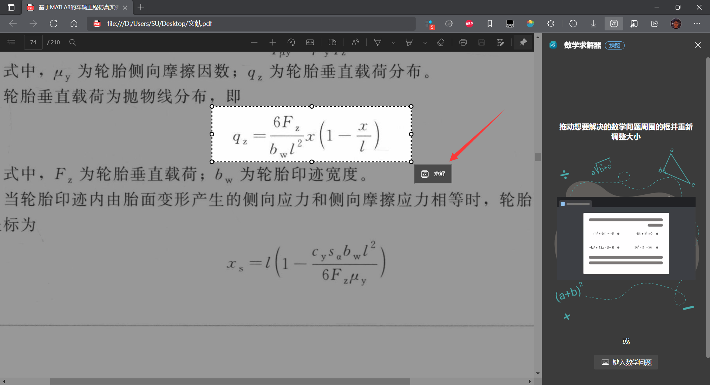Screen dimensions: 710x385
Task: Toggle pin for the PDF toolbar
Action: click(x=523, y=42)
